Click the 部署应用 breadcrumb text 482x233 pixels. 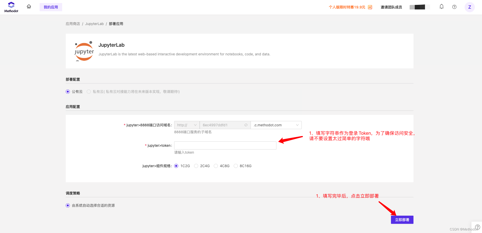pyautogui.click(x=116, y=24)
